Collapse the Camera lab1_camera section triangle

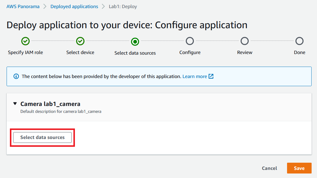pyautogui.click(x=15, y=104)
